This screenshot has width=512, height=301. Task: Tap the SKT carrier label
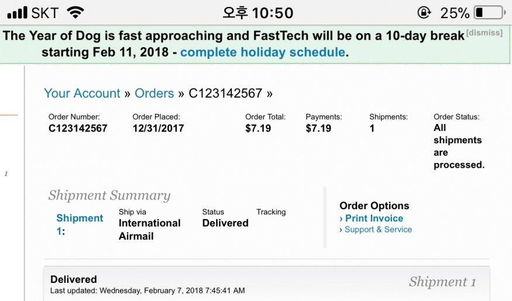point(44,13)
